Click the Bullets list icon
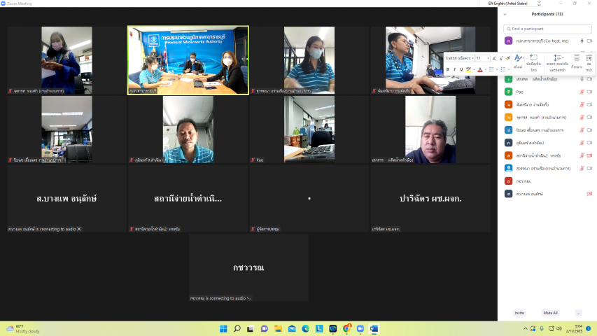The height and width of the screenshot is (336, 597). pos(491,69)
